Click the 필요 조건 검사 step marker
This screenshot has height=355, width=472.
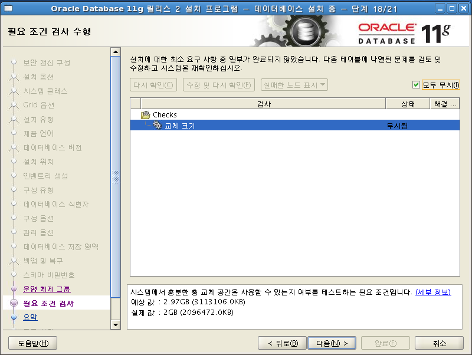pyautogui.click(x=14, y=303)
